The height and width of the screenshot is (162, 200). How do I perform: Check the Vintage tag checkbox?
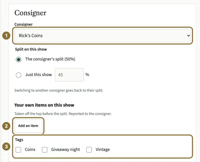click(x=89, y=149)
